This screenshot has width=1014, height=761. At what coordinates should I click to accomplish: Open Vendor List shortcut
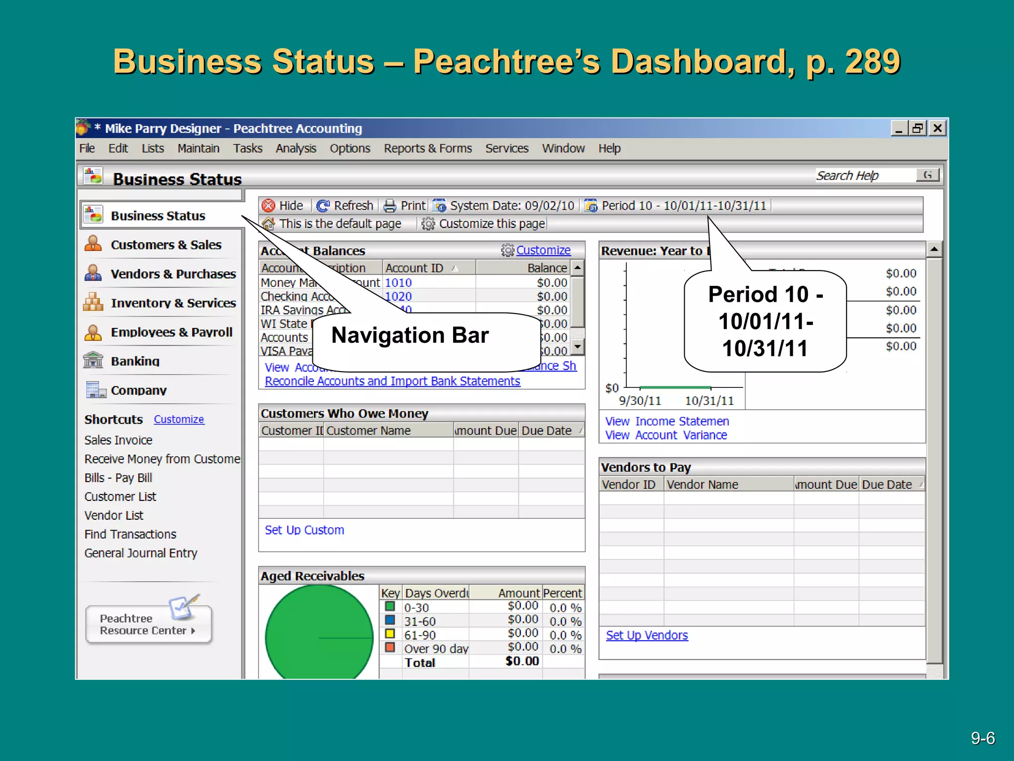[114, 515]
